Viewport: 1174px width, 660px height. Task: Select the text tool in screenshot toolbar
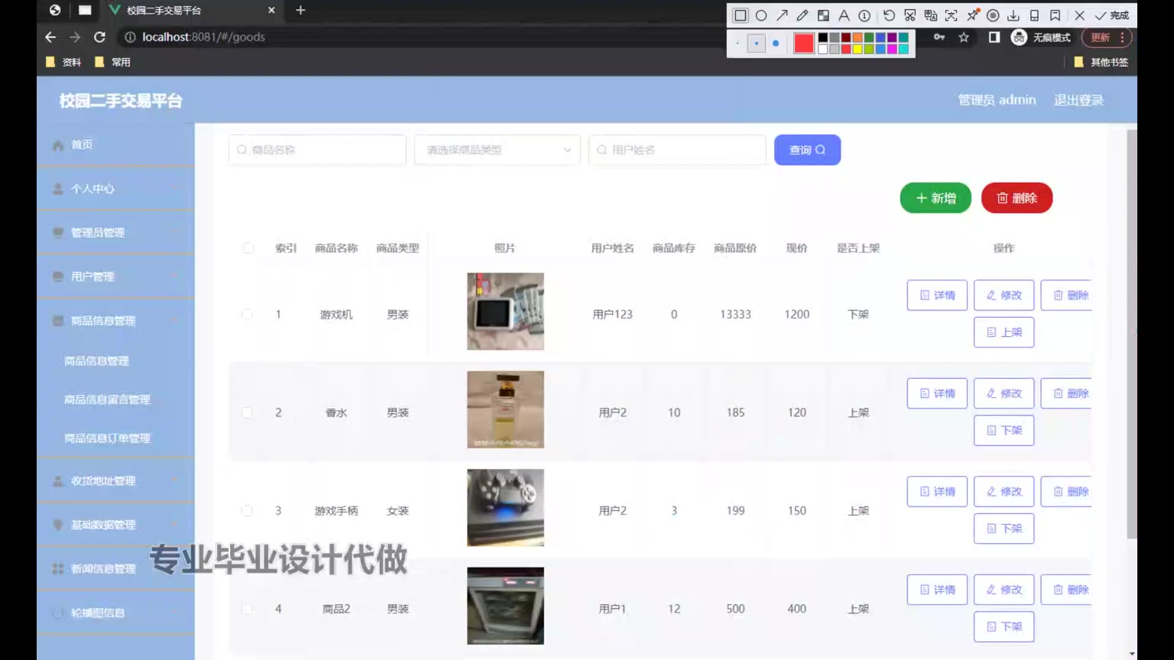(x=844, y=16)
